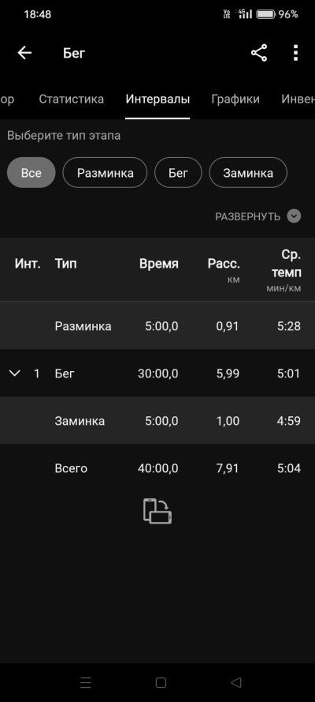This screenshot has height=702, width=315.
Task: Tap the battery indicator in status bar
Action: 265,14
